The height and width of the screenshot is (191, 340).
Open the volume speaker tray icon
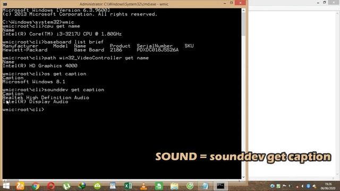(x=302, y=186)
